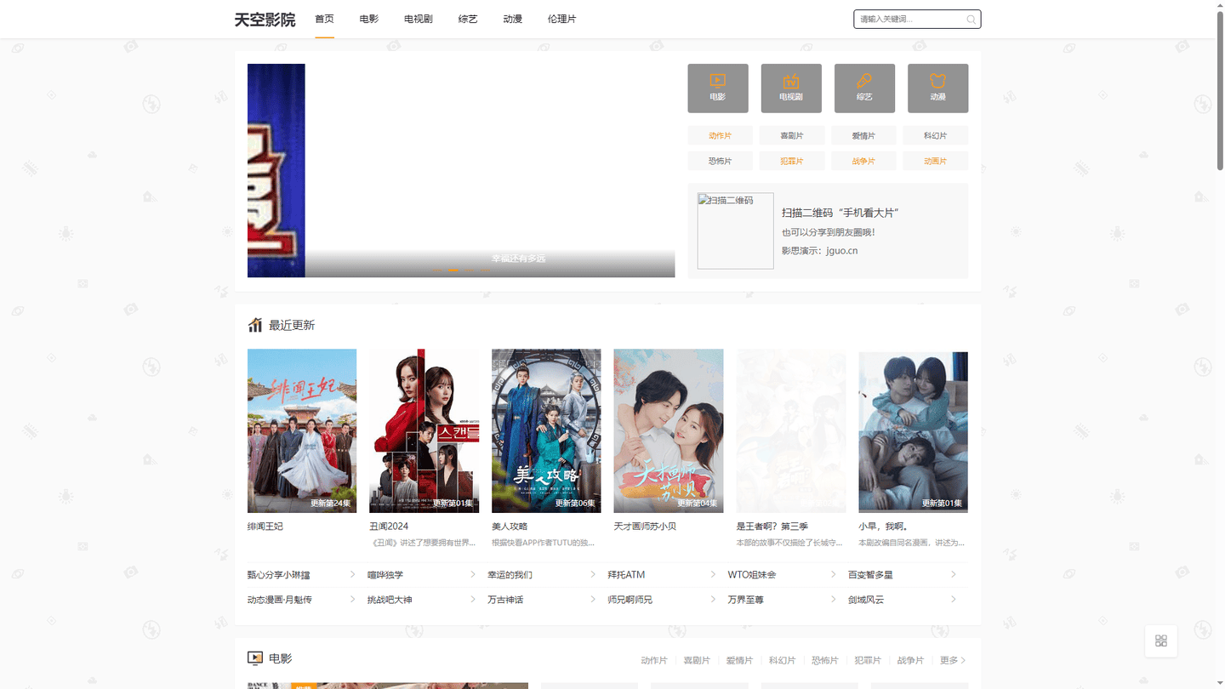The height and width of the screenshot is (689, 1225).
Task: Click the page vertical scrollbar thumb
Action: (1220, 90)
